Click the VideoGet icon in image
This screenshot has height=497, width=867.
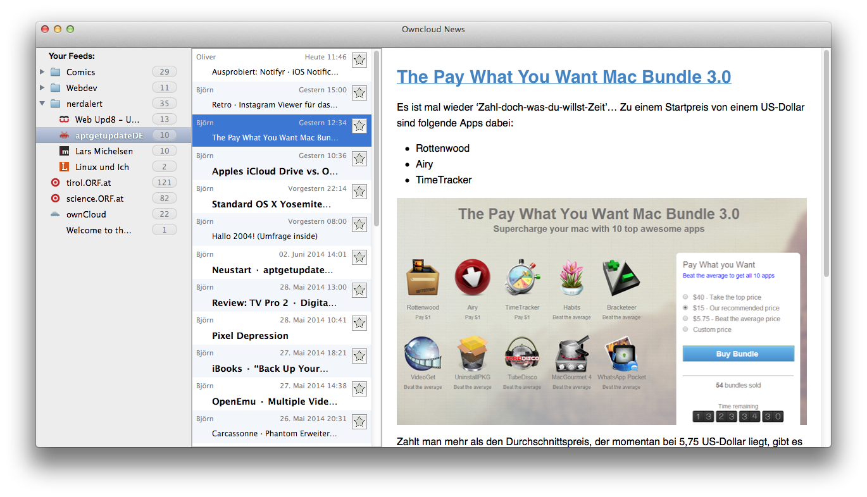(x=423, y=354)
